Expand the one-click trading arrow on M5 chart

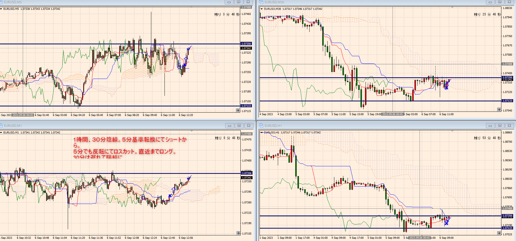point(1,9)
